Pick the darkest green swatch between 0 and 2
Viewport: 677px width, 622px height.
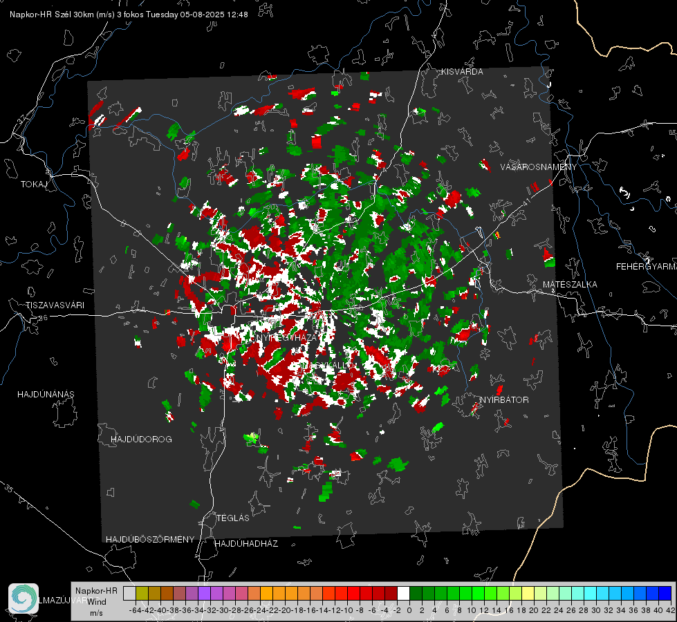[416, 593]
